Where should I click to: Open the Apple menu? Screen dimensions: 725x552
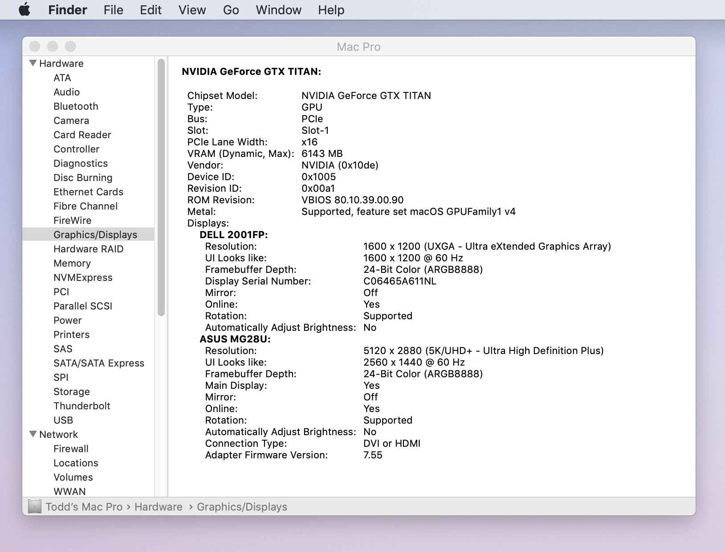click(24, 9)
